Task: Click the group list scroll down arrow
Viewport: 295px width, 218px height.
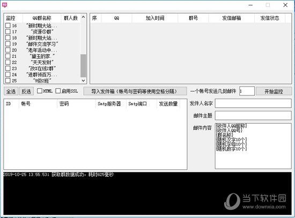Action: [x=83, y=81]
